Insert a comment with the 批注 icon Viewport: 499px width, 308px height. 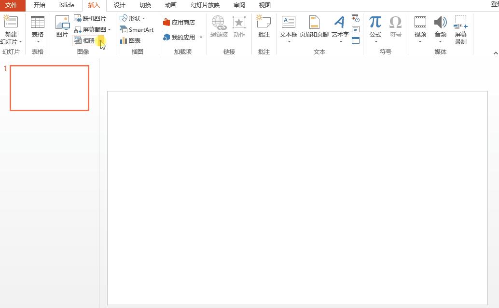[x=263, y=26]
